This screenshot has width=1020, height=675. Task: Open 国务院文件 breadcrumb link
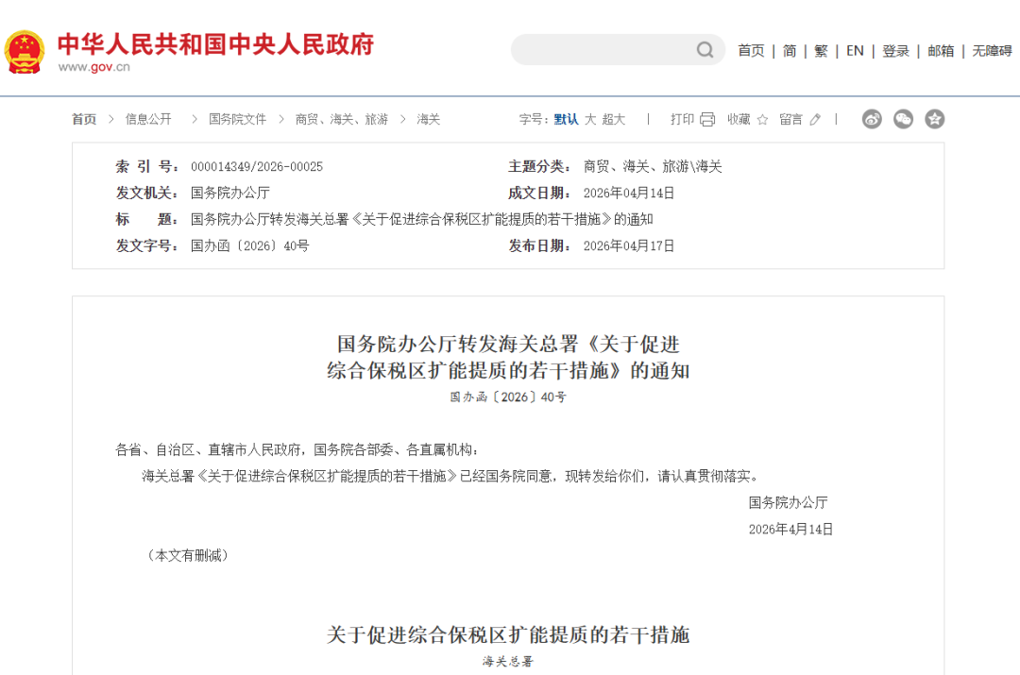tap(237, 119)
